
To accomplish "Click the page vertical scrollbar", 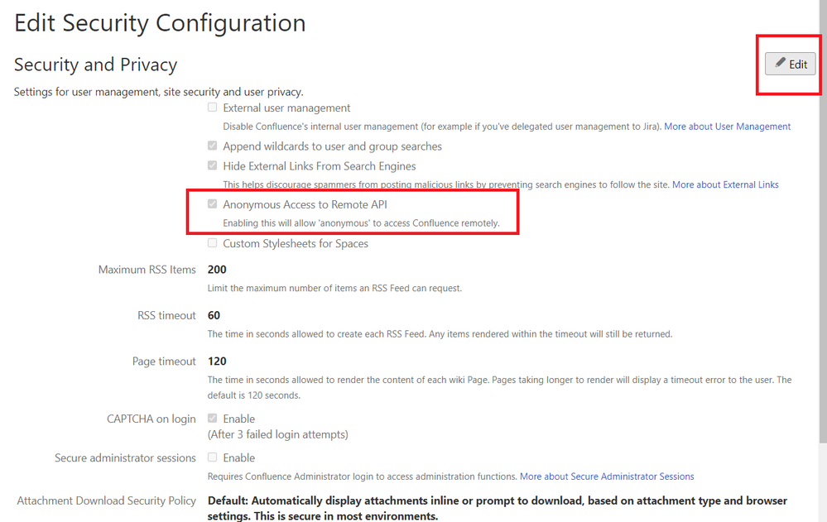I will 823,222.
